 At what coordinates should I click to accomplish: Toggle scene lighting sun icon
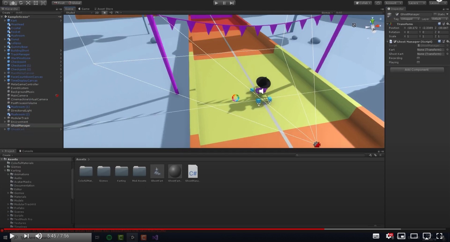104,13
